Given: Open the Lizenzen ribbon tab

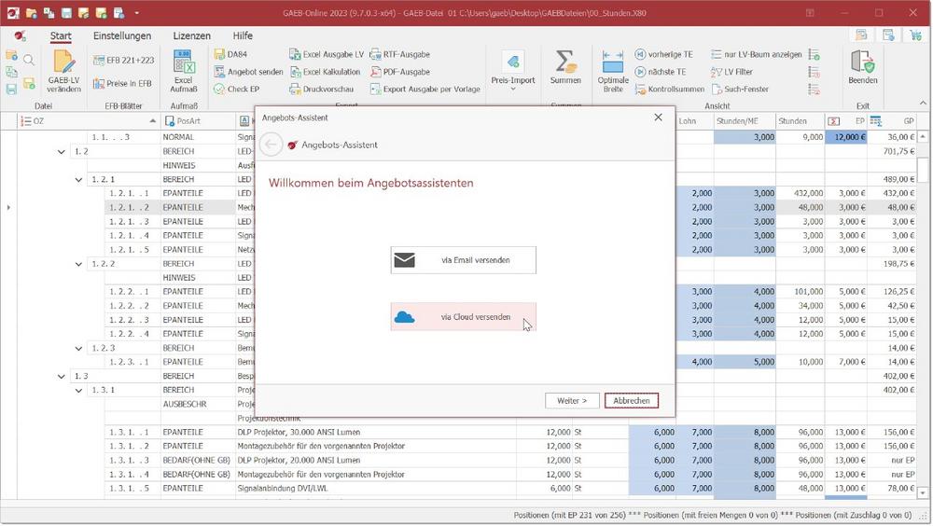Looking at the screenshot, I should (x=191, y=35).
